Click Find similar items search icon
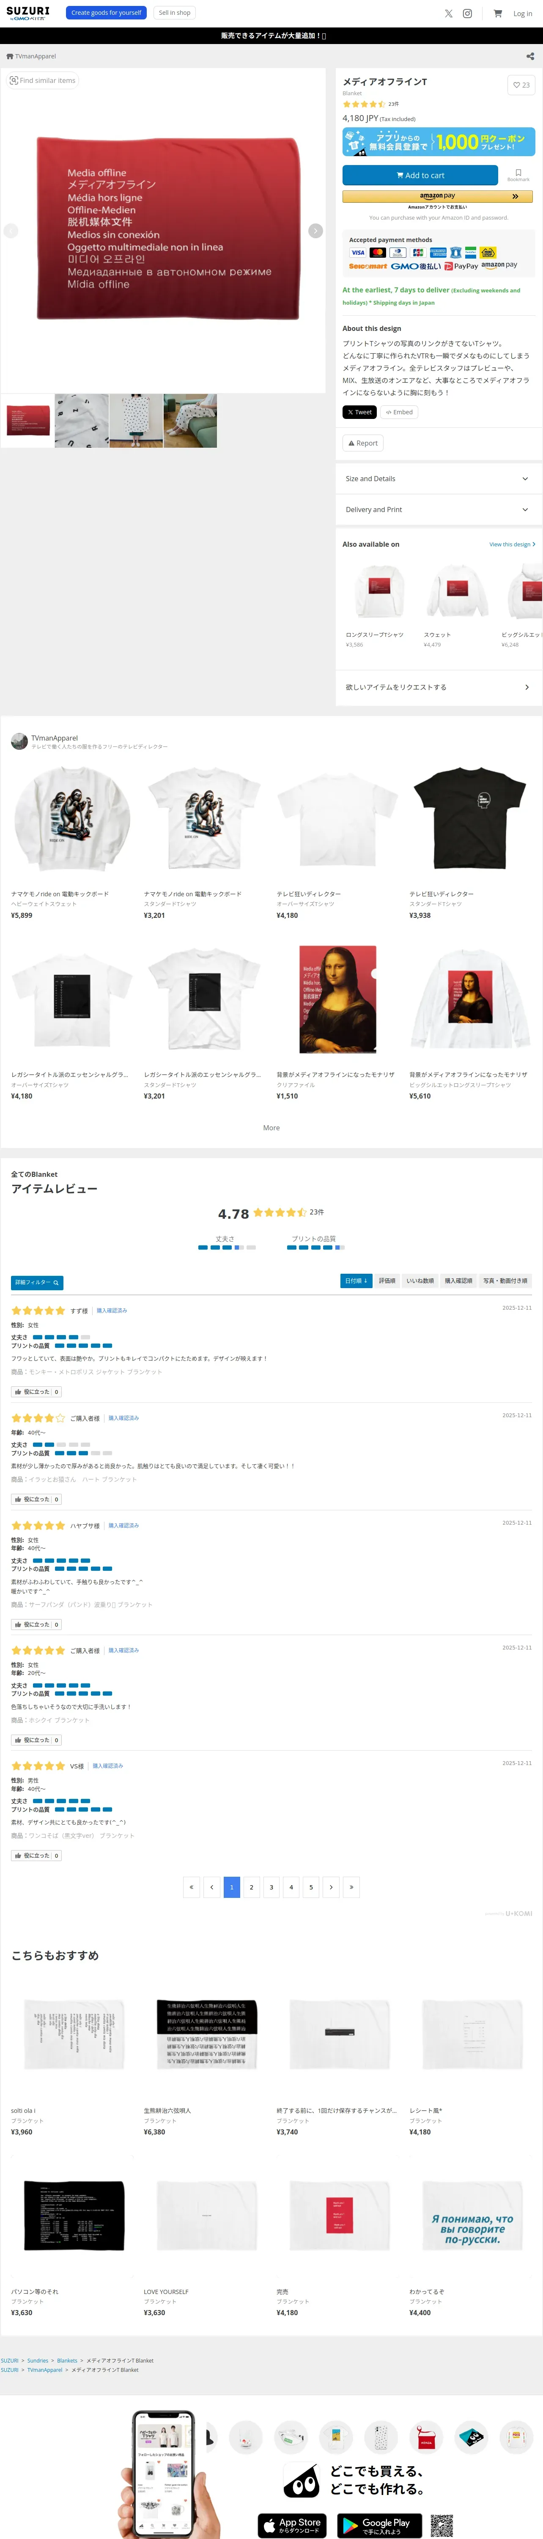The width and height of the screenshot is (543, 2539). [14, 81]
